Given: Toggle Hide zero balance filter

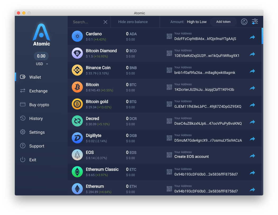Looking at the screenshot, I should pos(133,22).
